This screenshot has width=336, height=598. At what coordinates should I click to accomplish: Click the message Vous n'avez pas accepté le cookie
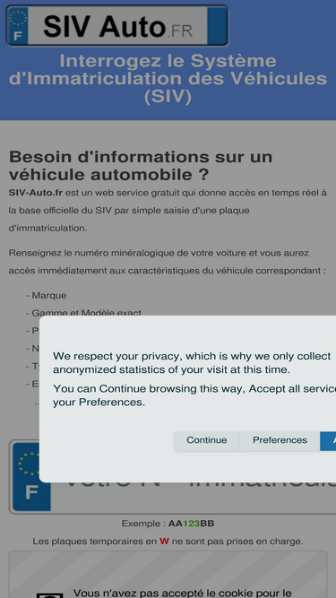click(182, 594)
